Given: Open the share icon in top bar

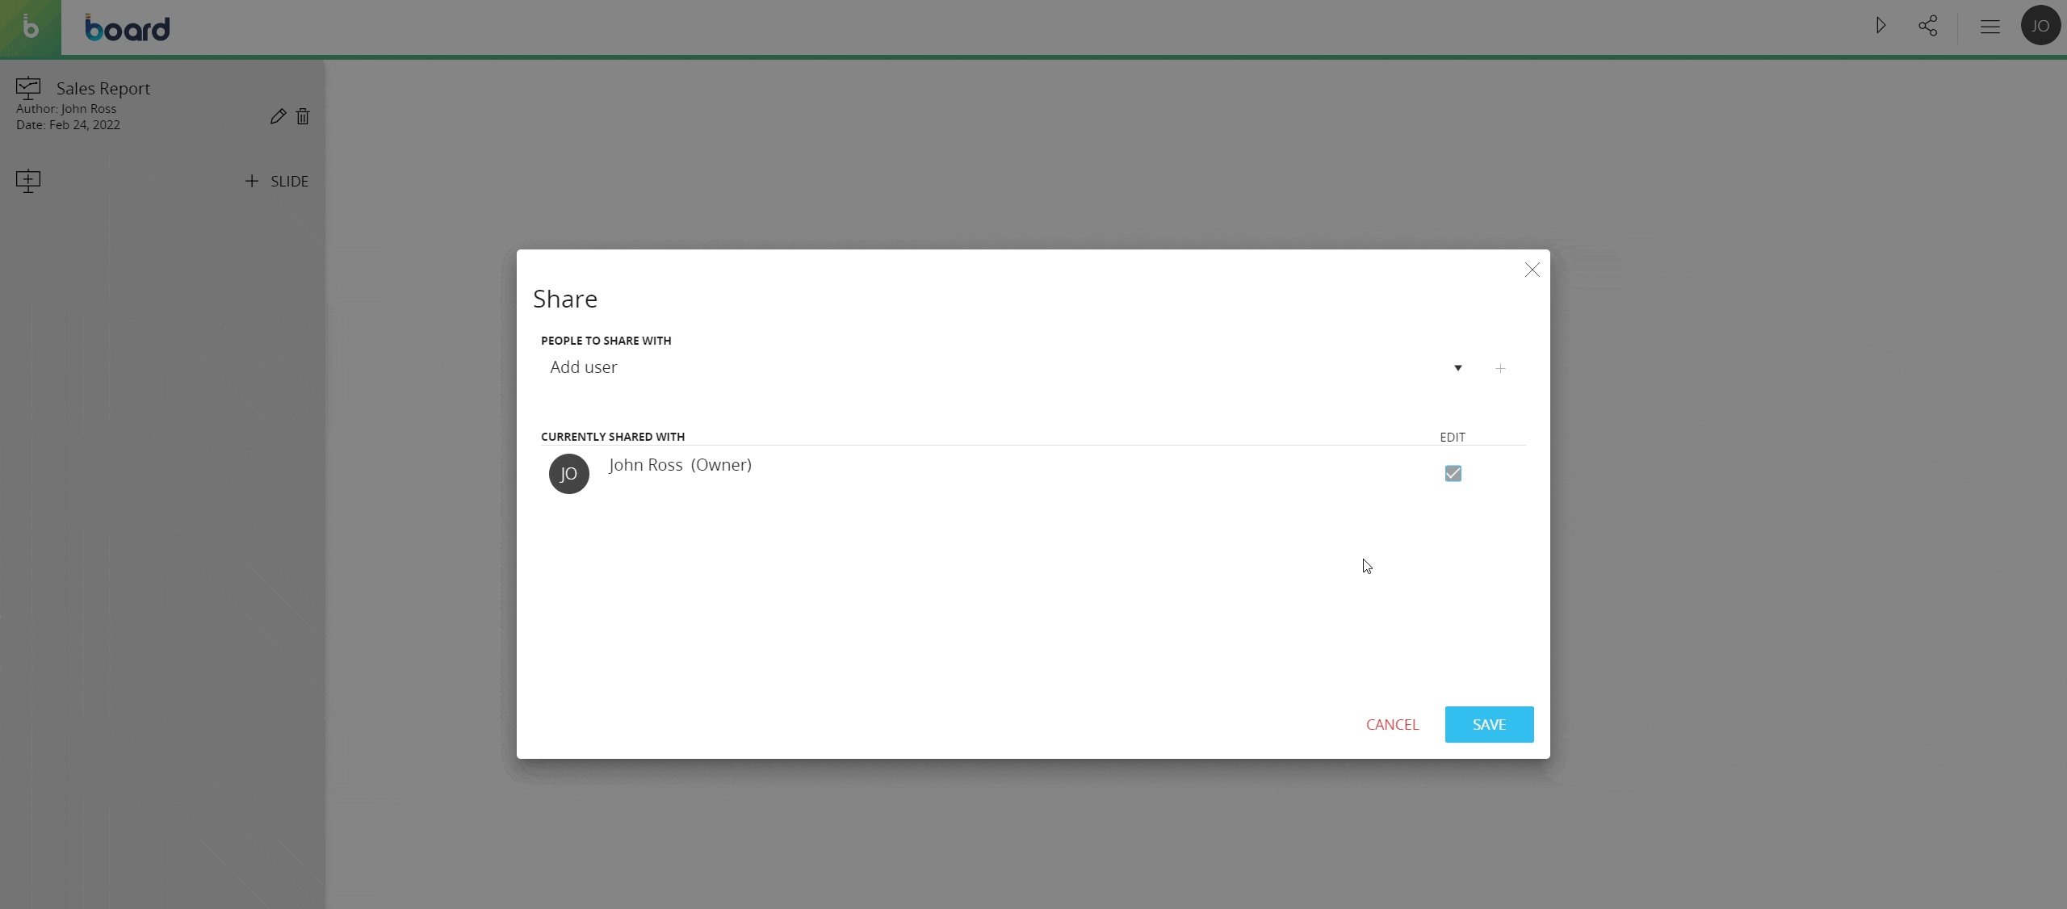Looking at the screenshot, I should pos(1927,26).
